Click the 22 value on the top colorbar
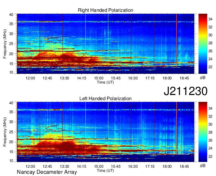216x176 pixels. pos(210,67)
